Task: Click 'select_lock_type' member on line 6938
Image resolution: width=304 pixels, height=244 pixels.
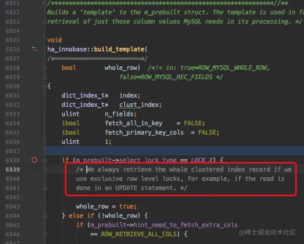Action: coord(148,160)
